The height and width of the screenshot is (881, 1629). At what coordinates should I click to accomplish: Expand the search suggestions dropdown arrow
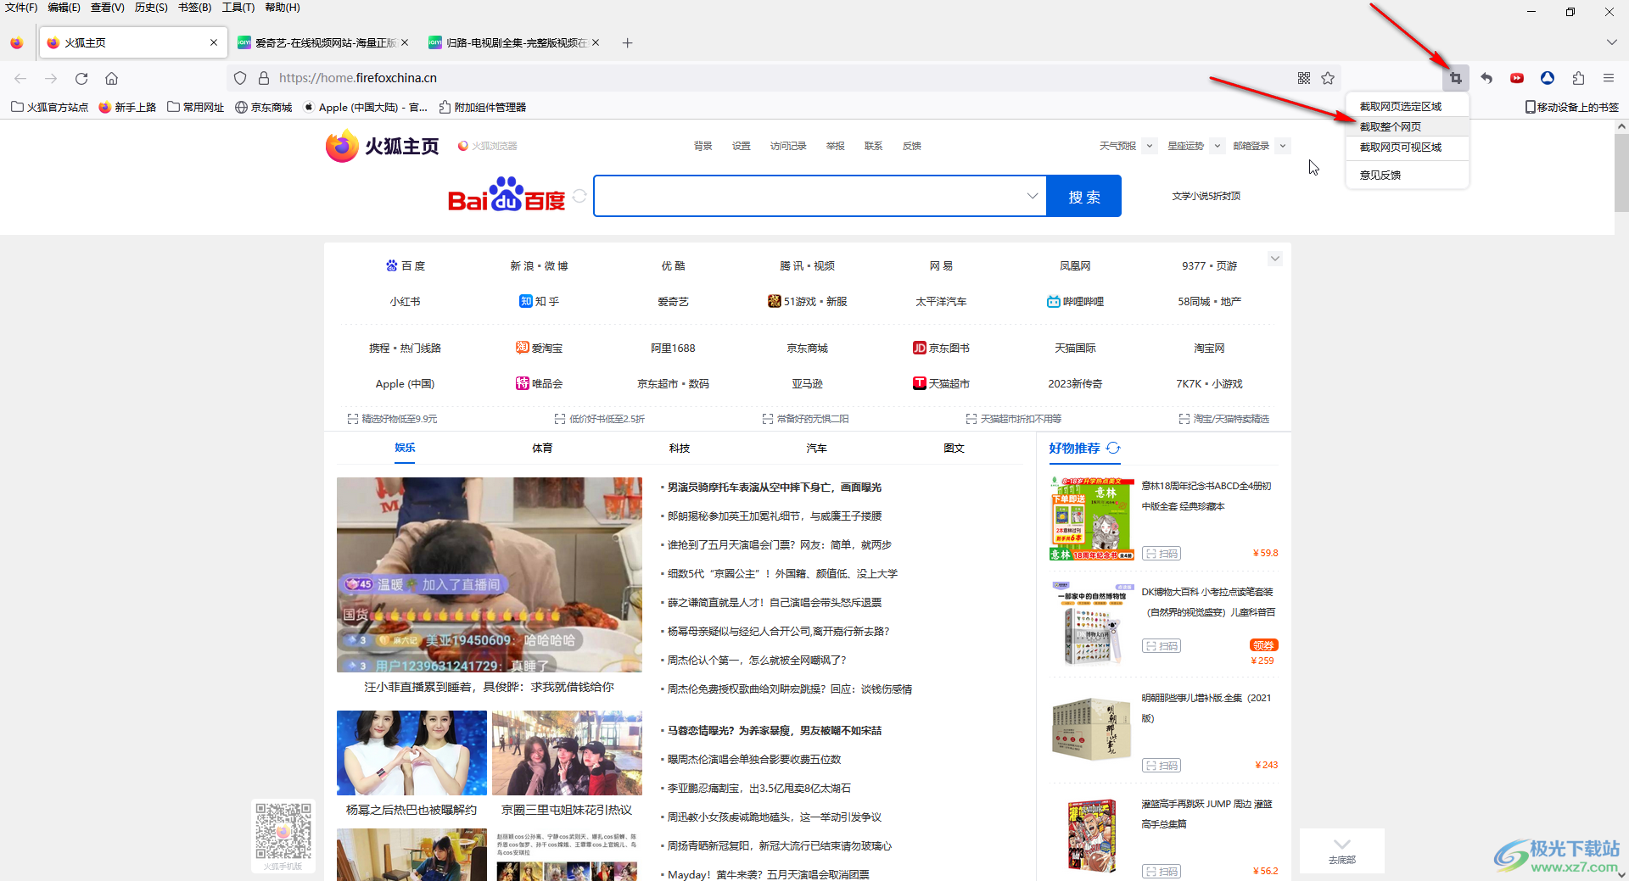[x=1032, y=196]
